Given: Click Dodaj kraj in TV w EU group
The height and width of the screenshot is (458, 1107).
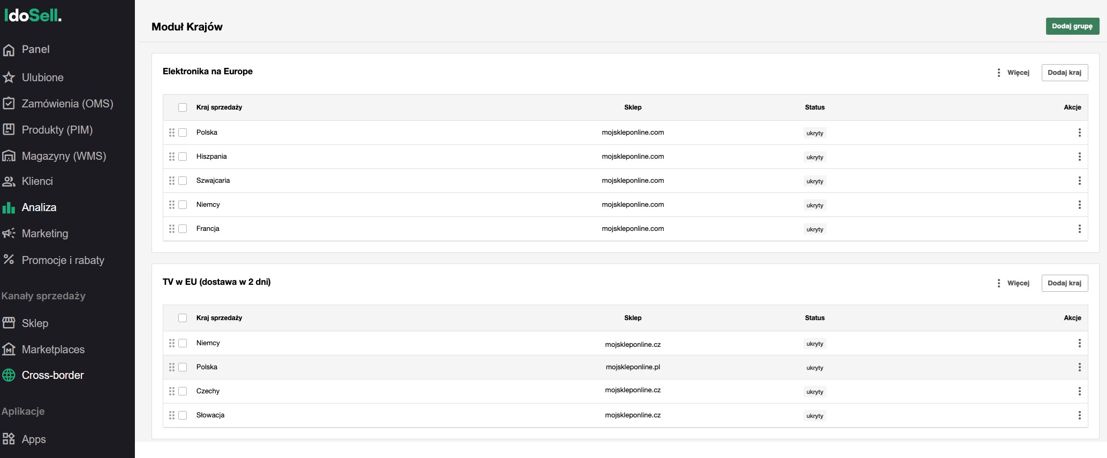Looking at the screenshot, I should pyautogui.click(x=1064, y=283).
